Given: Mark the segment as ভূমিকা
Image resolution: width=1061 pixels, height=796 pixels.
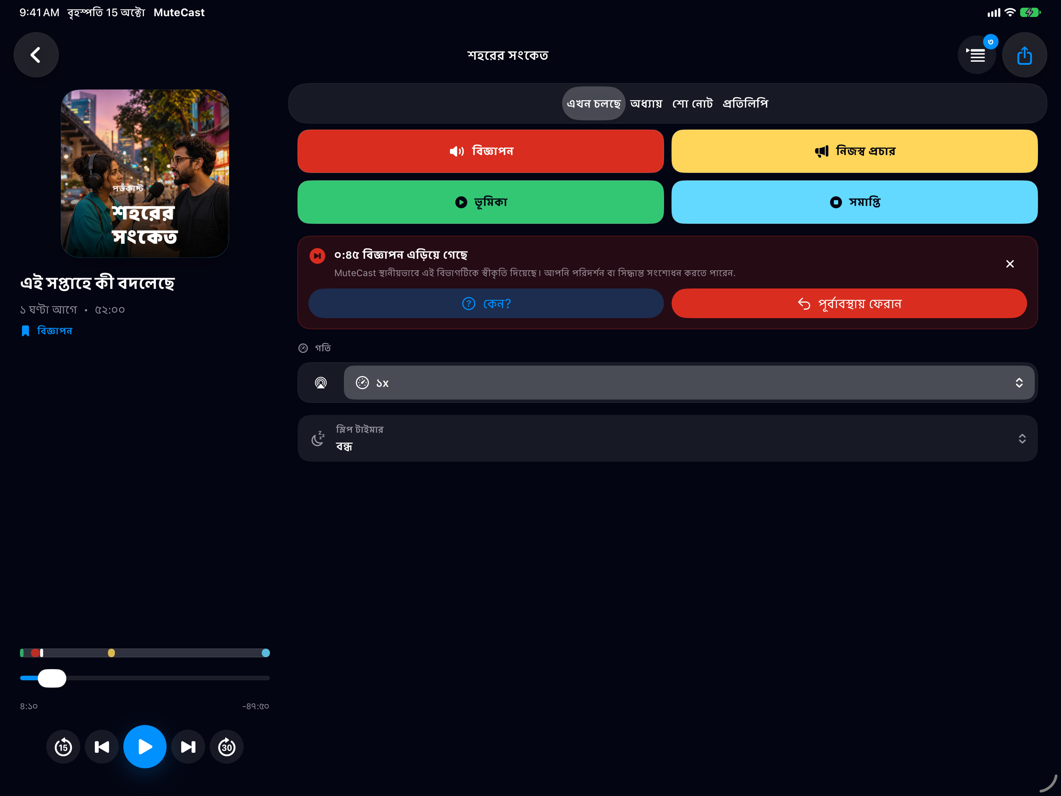Looking at the screenshot, I should coord(481,202).
